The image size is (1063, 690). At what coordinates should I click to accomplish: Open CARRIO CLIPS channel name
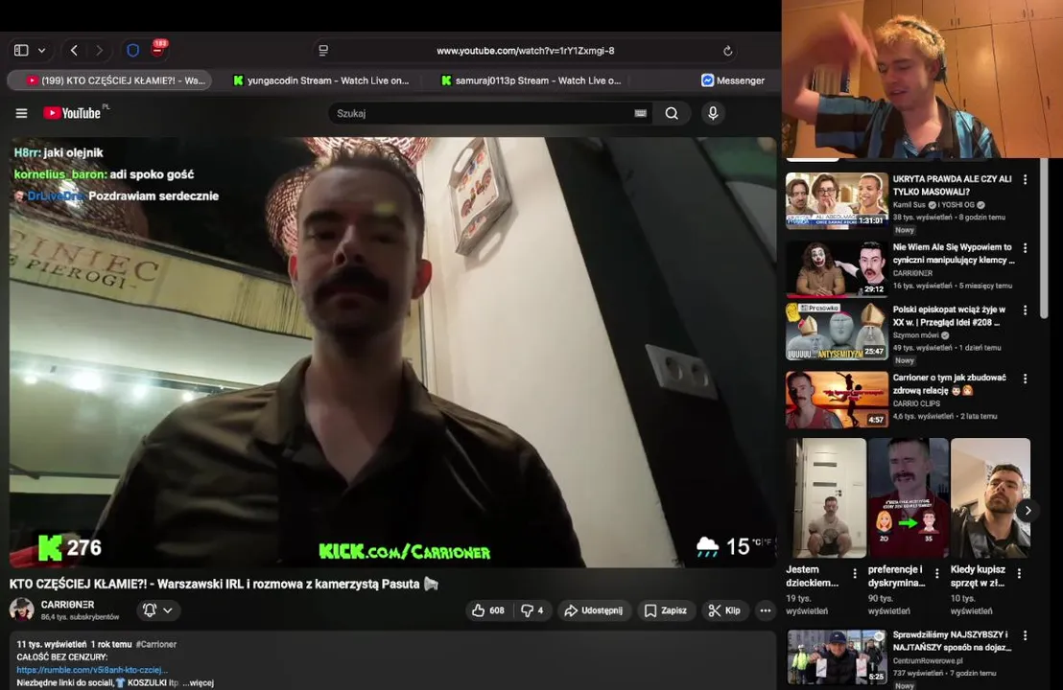coord(916,403)
